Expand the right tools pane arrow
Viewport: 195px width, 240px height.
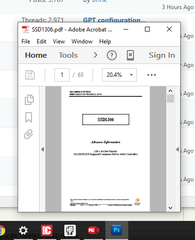177,149
